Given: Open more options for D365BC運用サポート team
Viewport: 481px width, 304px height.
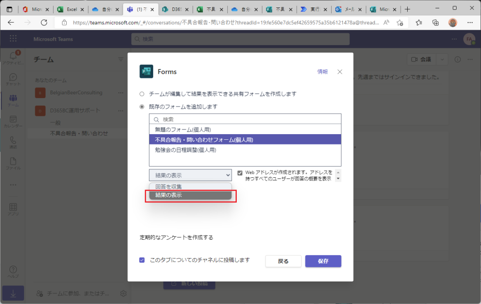Looking at the screenshot, I should pyautogui.click(x=121, y=110).
